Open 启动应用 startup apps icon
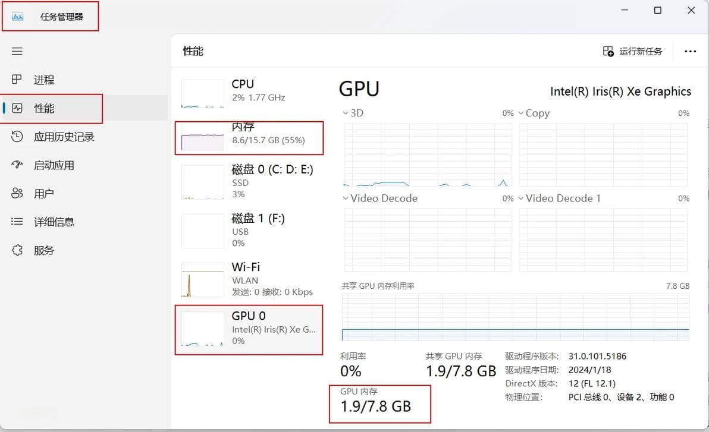709x432 pixels. 17,165
